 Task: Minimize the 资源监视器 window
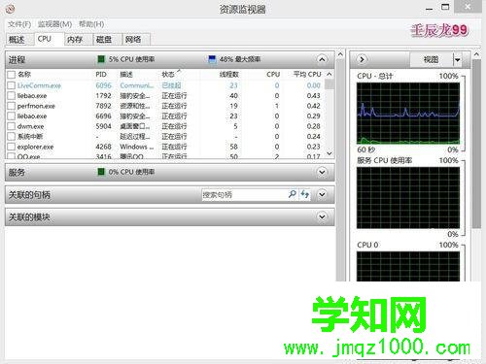(430, 8)
